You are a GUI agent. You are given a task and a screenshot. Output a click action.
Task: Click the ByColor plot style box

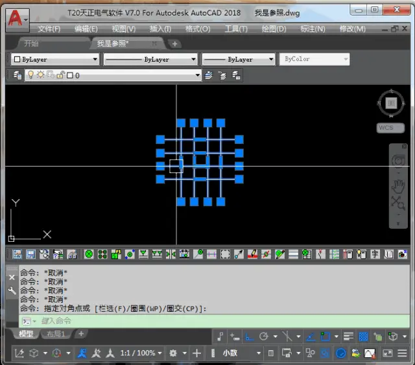point(314,59)
